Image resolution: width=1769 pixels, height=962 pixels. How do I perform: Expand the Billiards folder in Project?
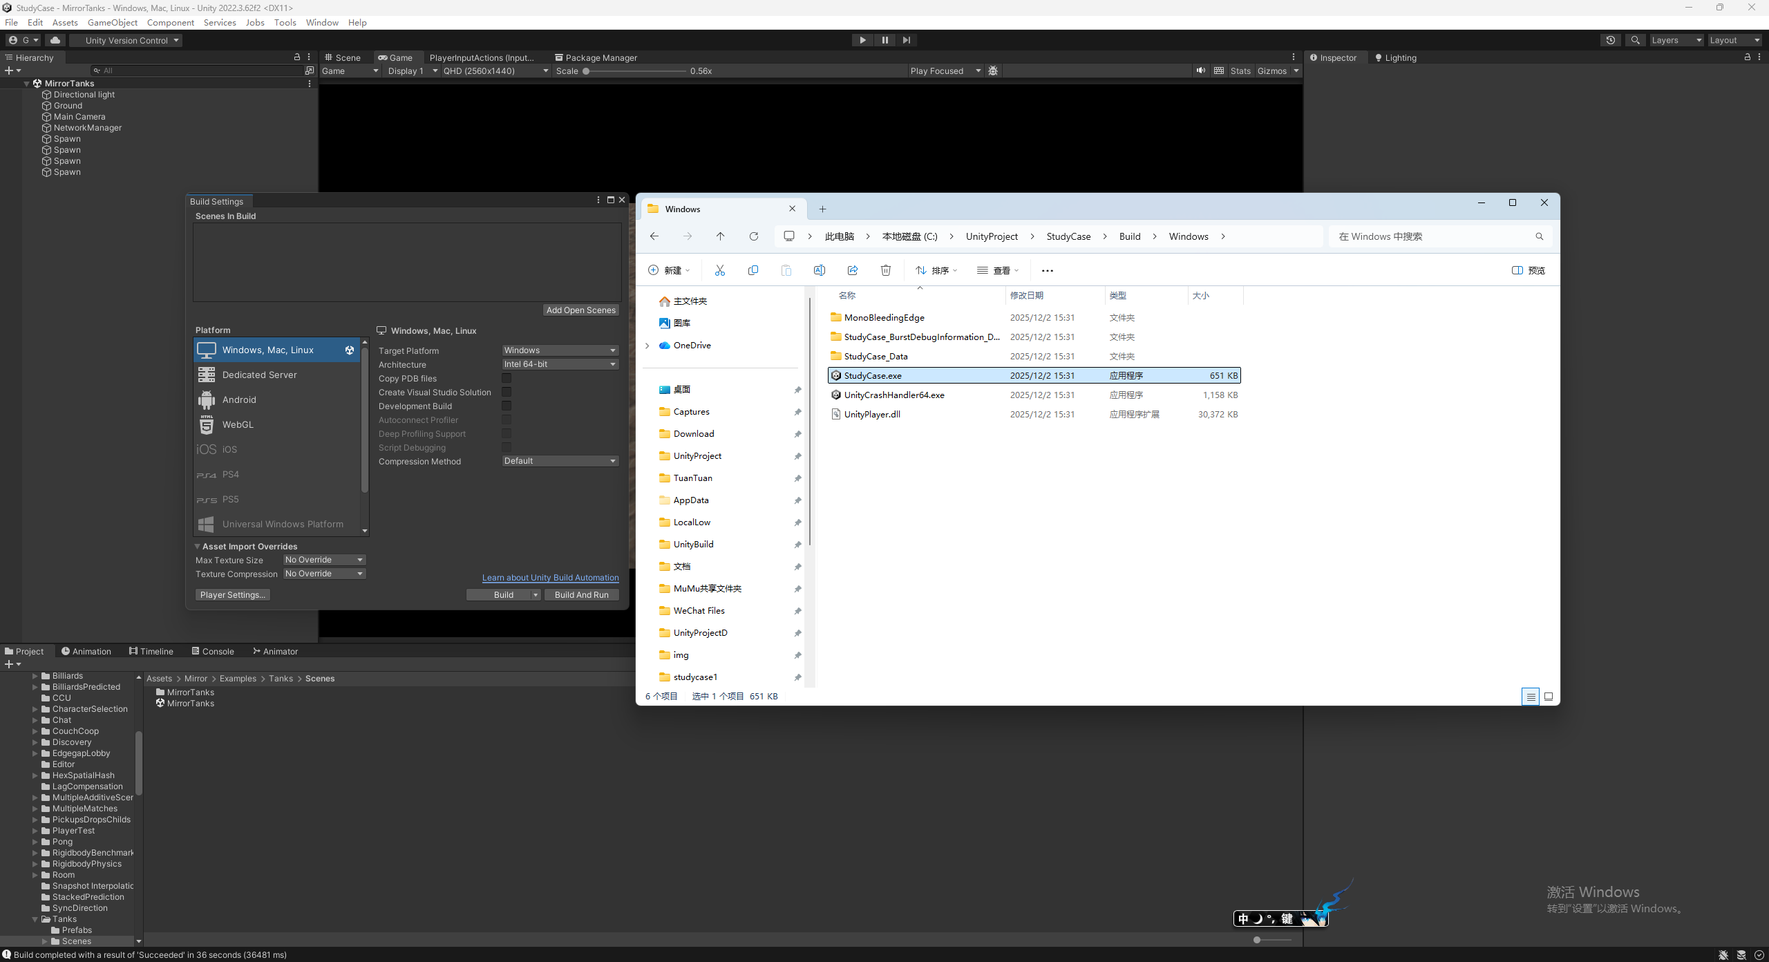[x=35, y=676]
